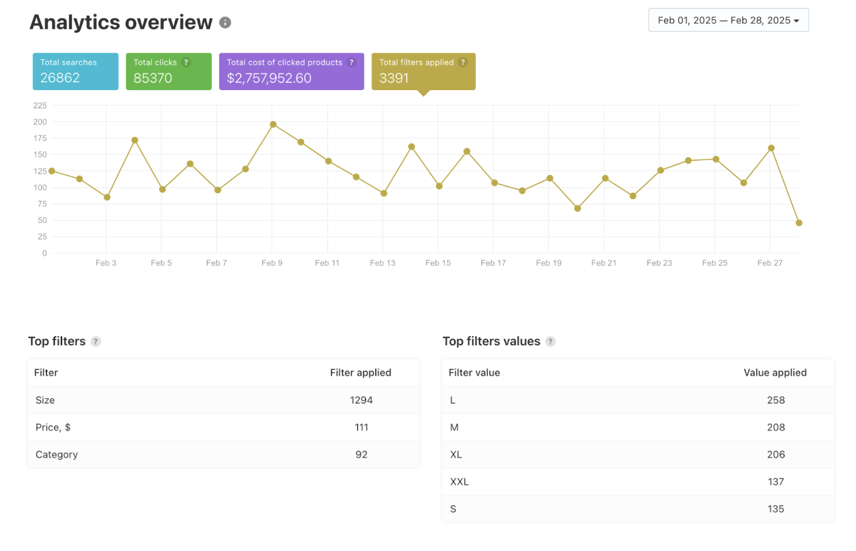Select the Total searches metric card
856x551 pixels.
pos(76,72)
